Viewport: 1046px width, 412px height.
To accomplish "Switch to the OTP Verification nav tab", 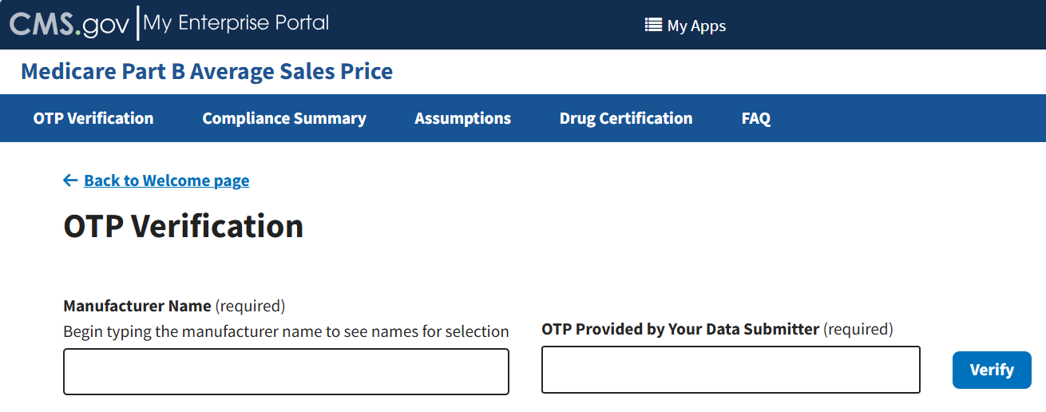I will click(x=93, y=118).
